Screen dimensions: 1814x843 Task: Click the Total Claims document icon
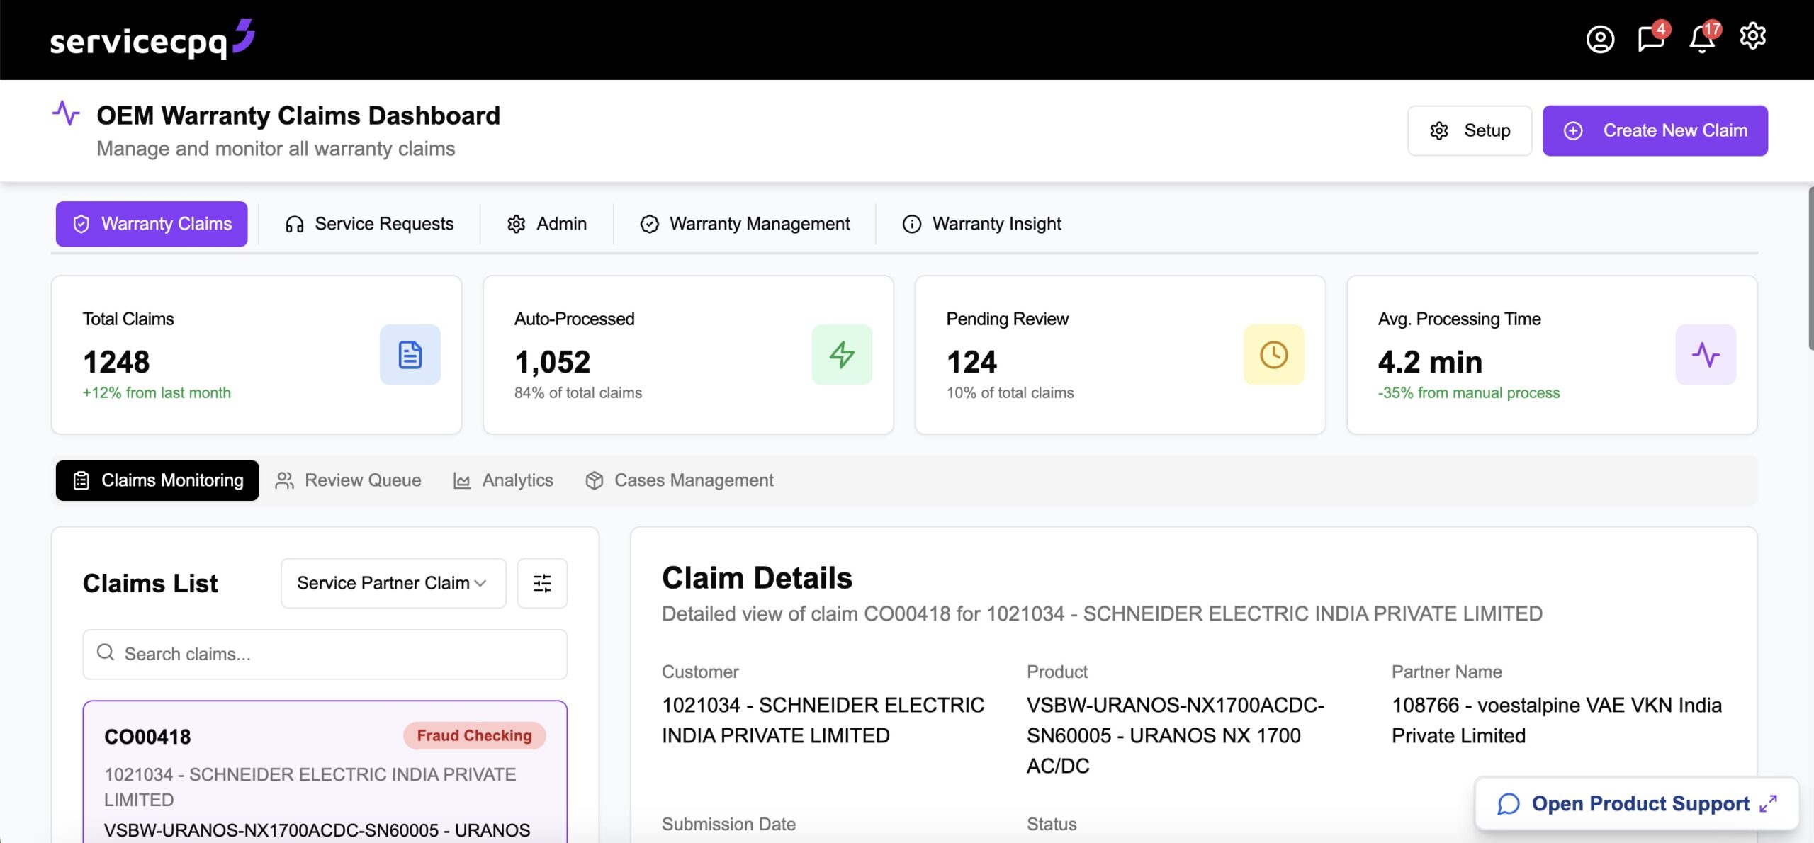[x=410, y=355]
